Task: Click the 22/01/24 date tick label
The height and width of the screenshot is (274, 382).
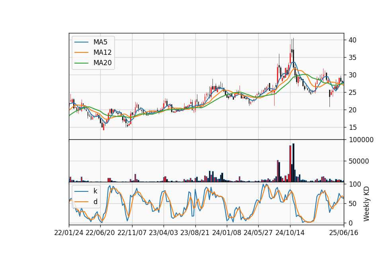Action: [69, 233]
